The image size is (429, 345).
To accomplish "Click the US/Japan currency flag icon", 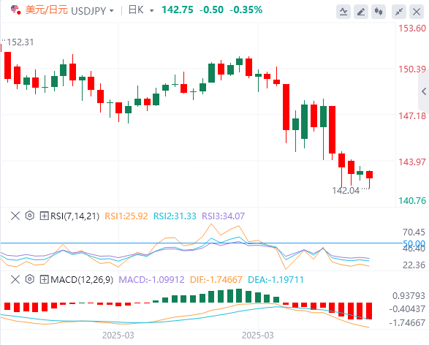I will (x=15, y=10).
